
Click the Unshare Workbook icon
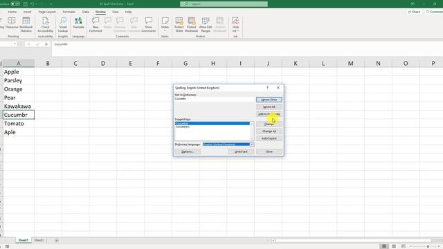219,21
